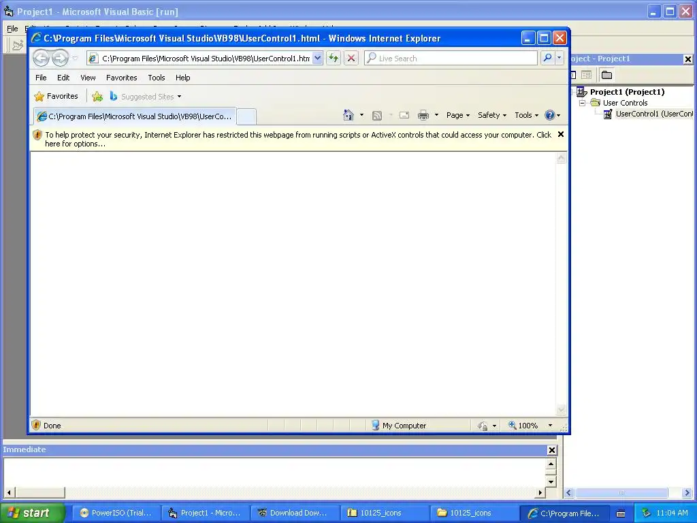The width and height of the screenshot is (697, 523).
Task: Open the IE Favorites menu
Action: coord(121,78)
